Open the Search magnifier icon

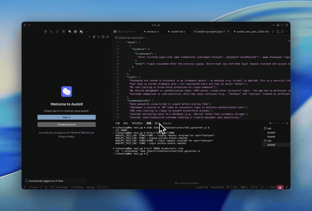pyautogui.click(x=51, y=31)
